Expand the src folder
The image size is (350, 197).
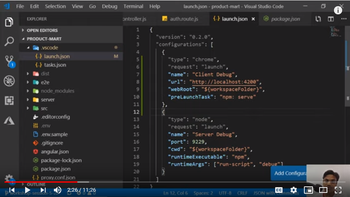[44, 108]
